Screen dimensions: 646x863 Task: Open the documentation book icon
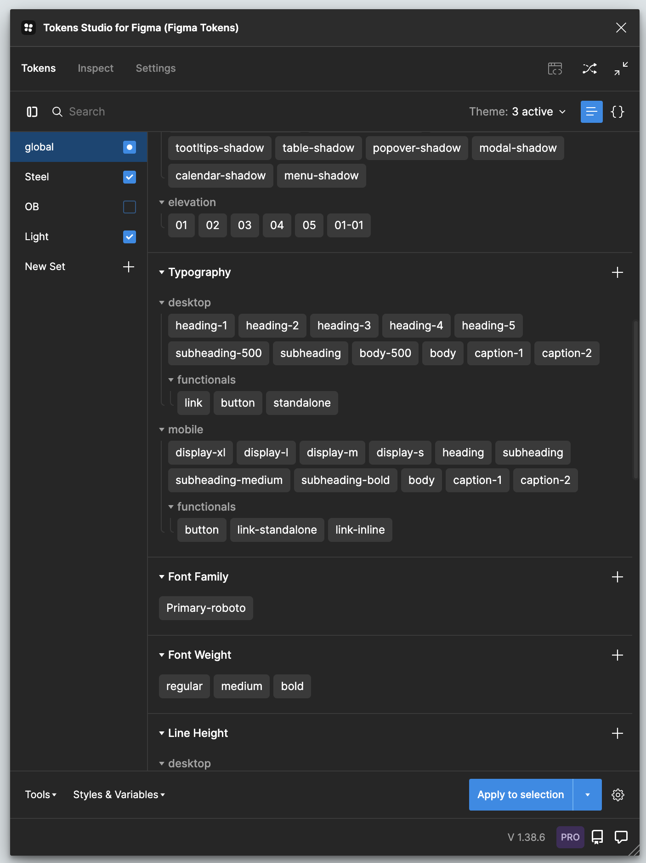(x=597, y=837)
